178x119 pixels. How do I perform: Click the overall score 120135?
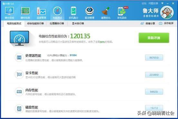coord(80,36)
